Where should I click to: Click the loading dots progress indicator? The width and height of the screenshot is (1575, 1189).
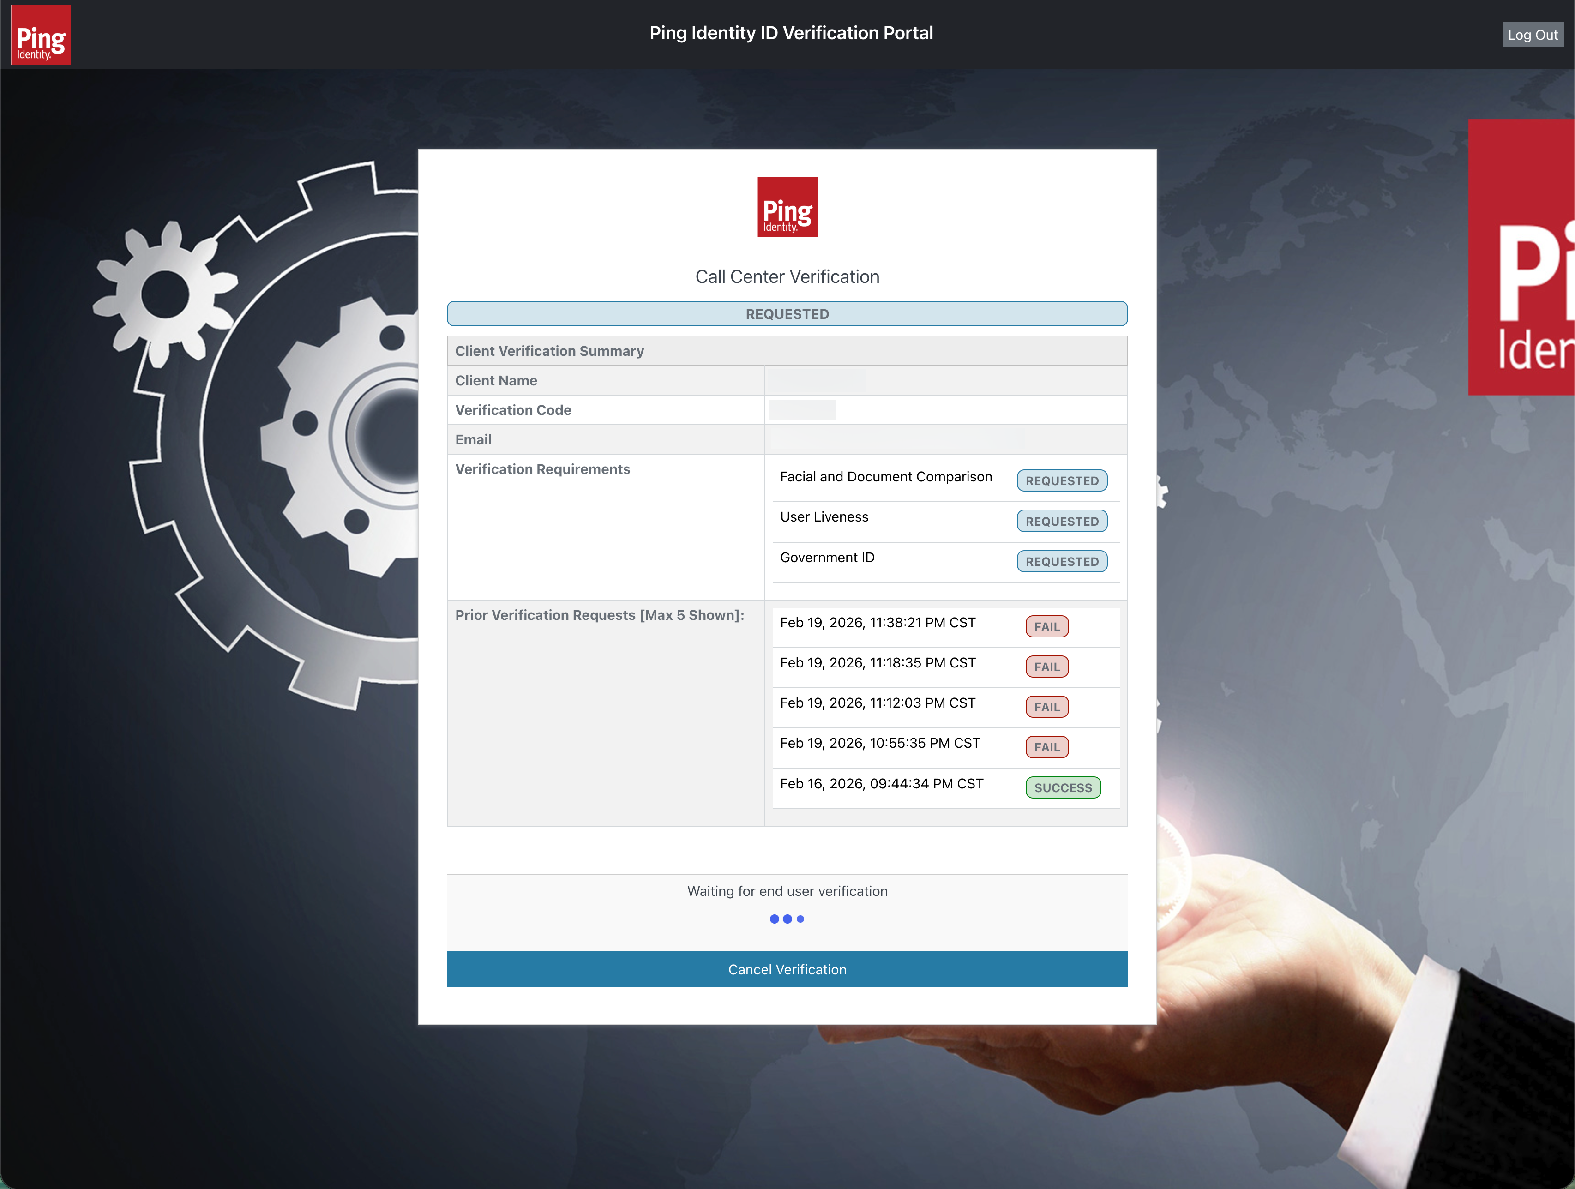[x=787, y=919]
